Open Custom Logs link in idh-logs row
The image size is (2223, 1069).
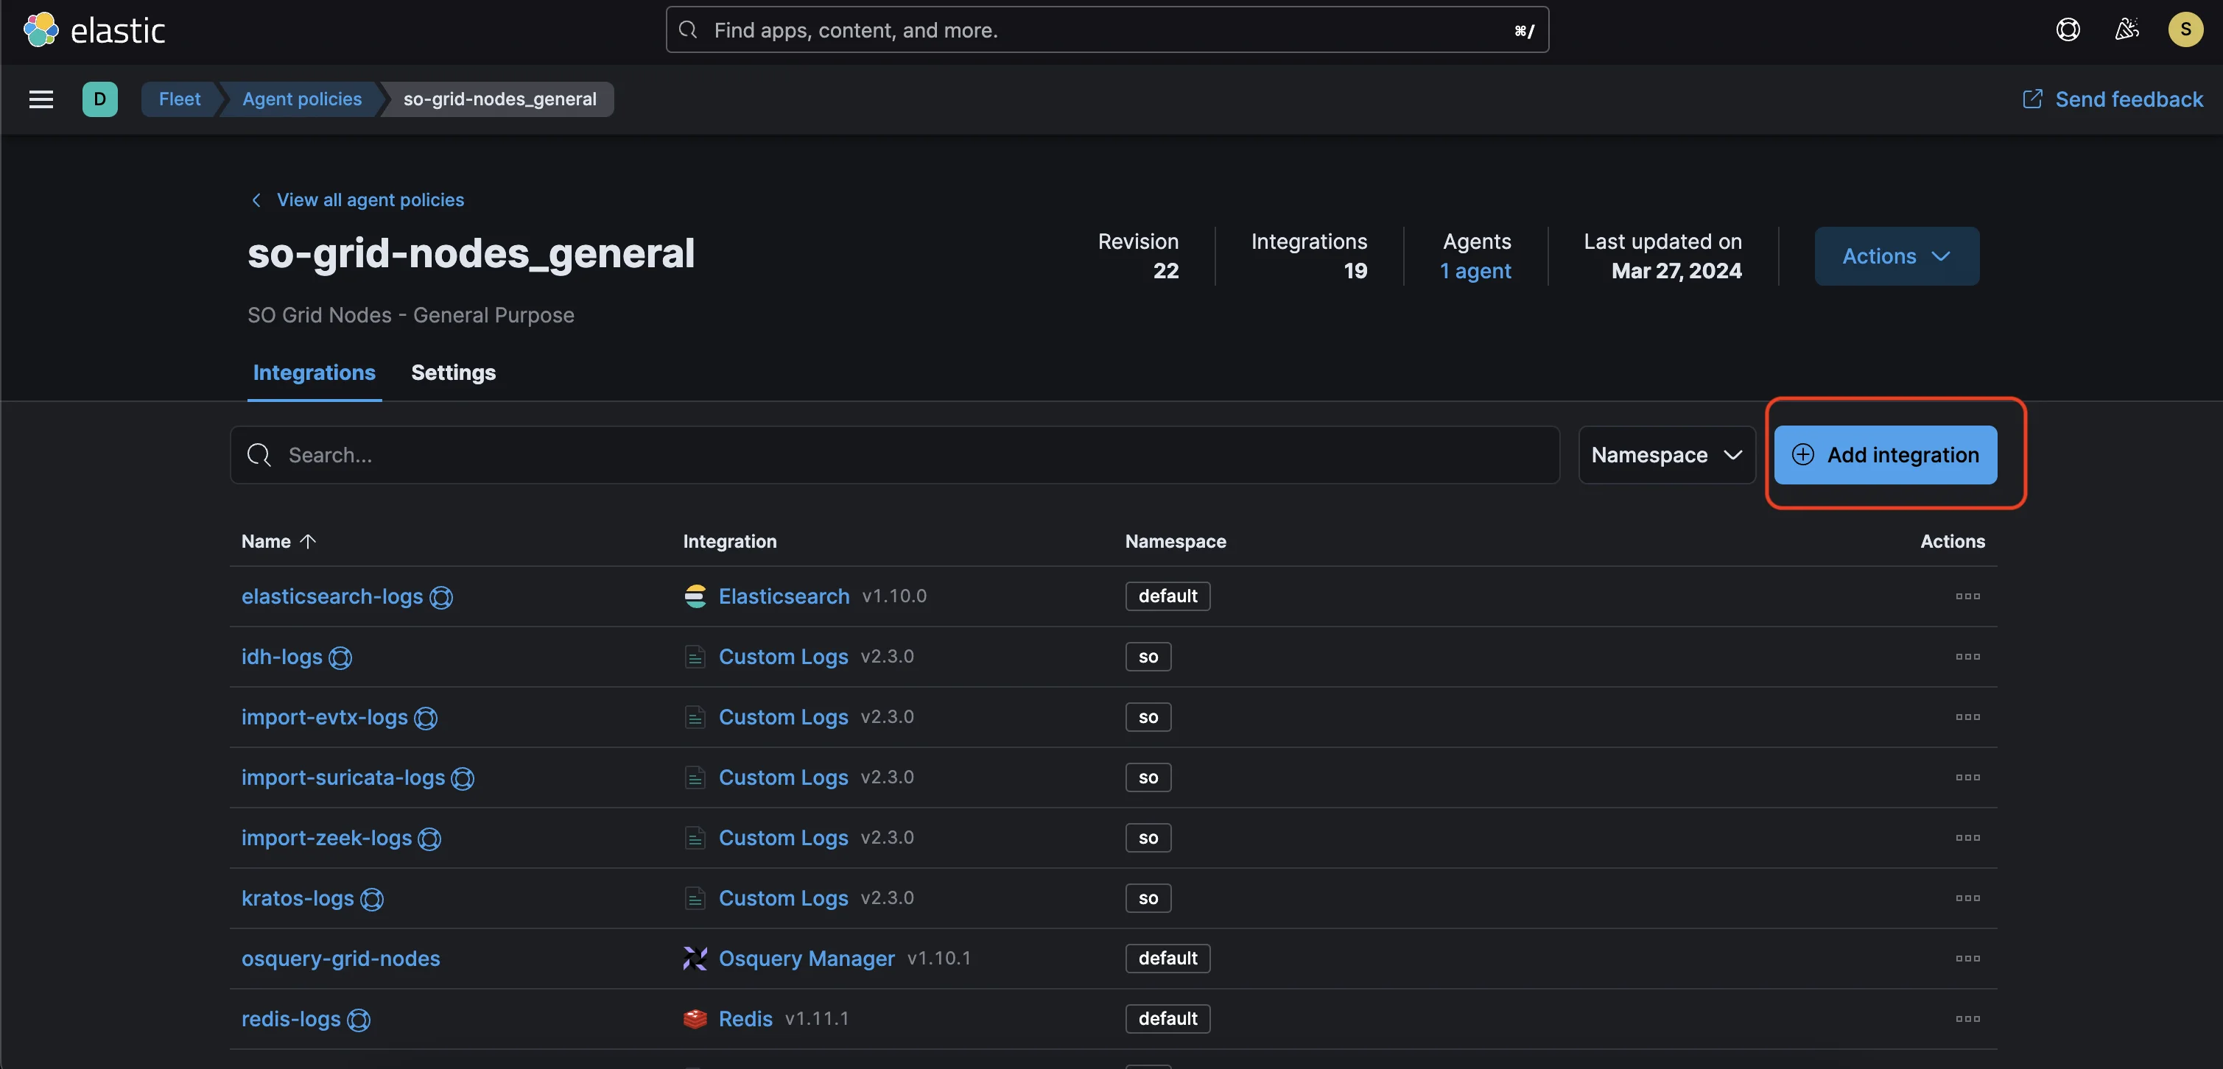click(x=784, y=657)
